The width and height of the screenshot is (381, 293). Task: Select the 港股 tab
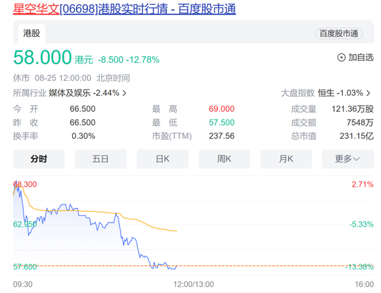pyautogui.click(x=32, y=33)
